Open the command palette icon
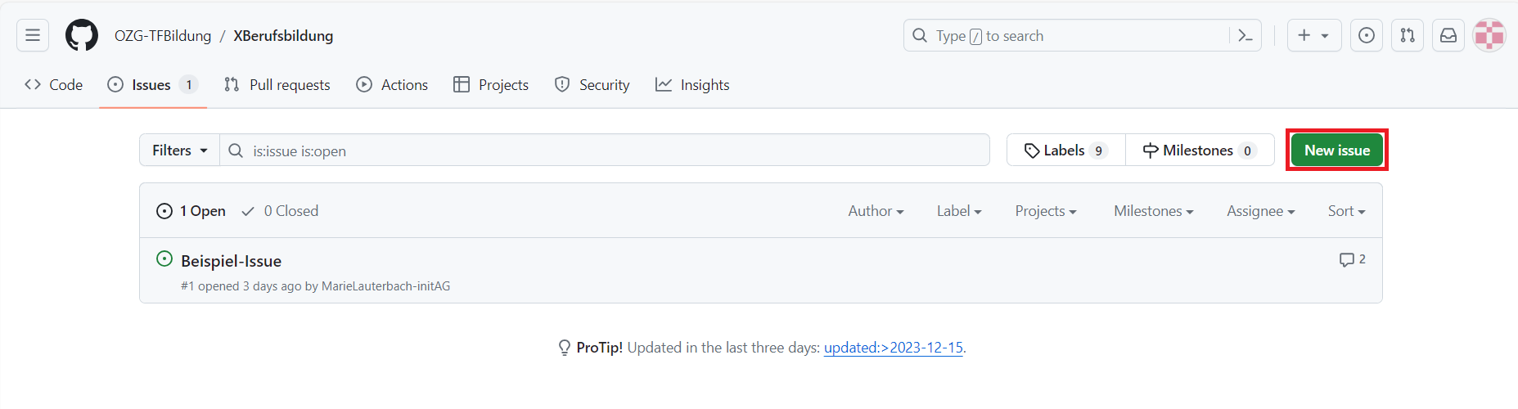 point(1245,35)
